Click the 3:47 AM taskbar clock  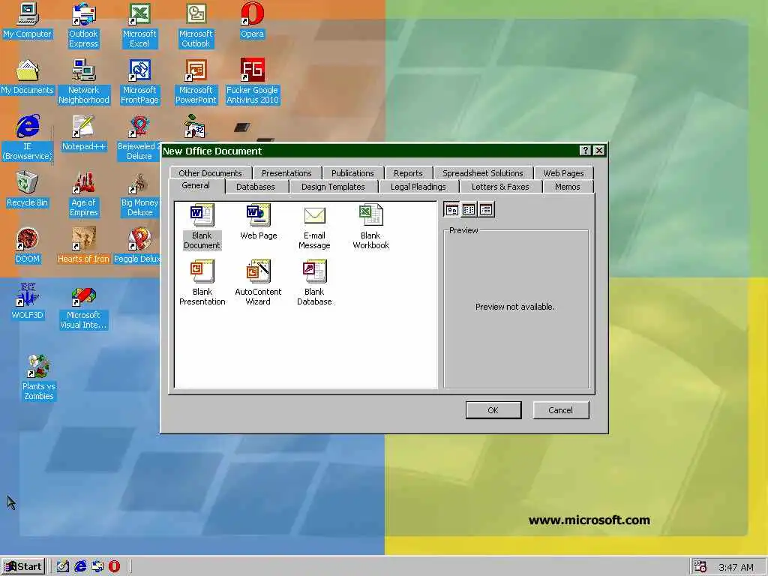pyautogui.click(x=736, y=567)
